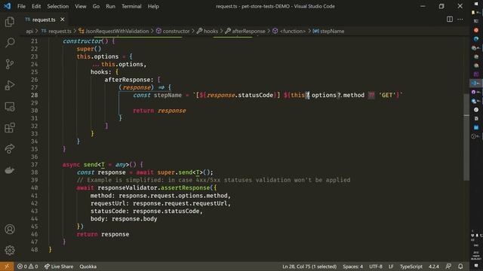The width and height of the screenshot is (483, 271).
Task: Click Live Share in status bar
Action: [59, 266]
